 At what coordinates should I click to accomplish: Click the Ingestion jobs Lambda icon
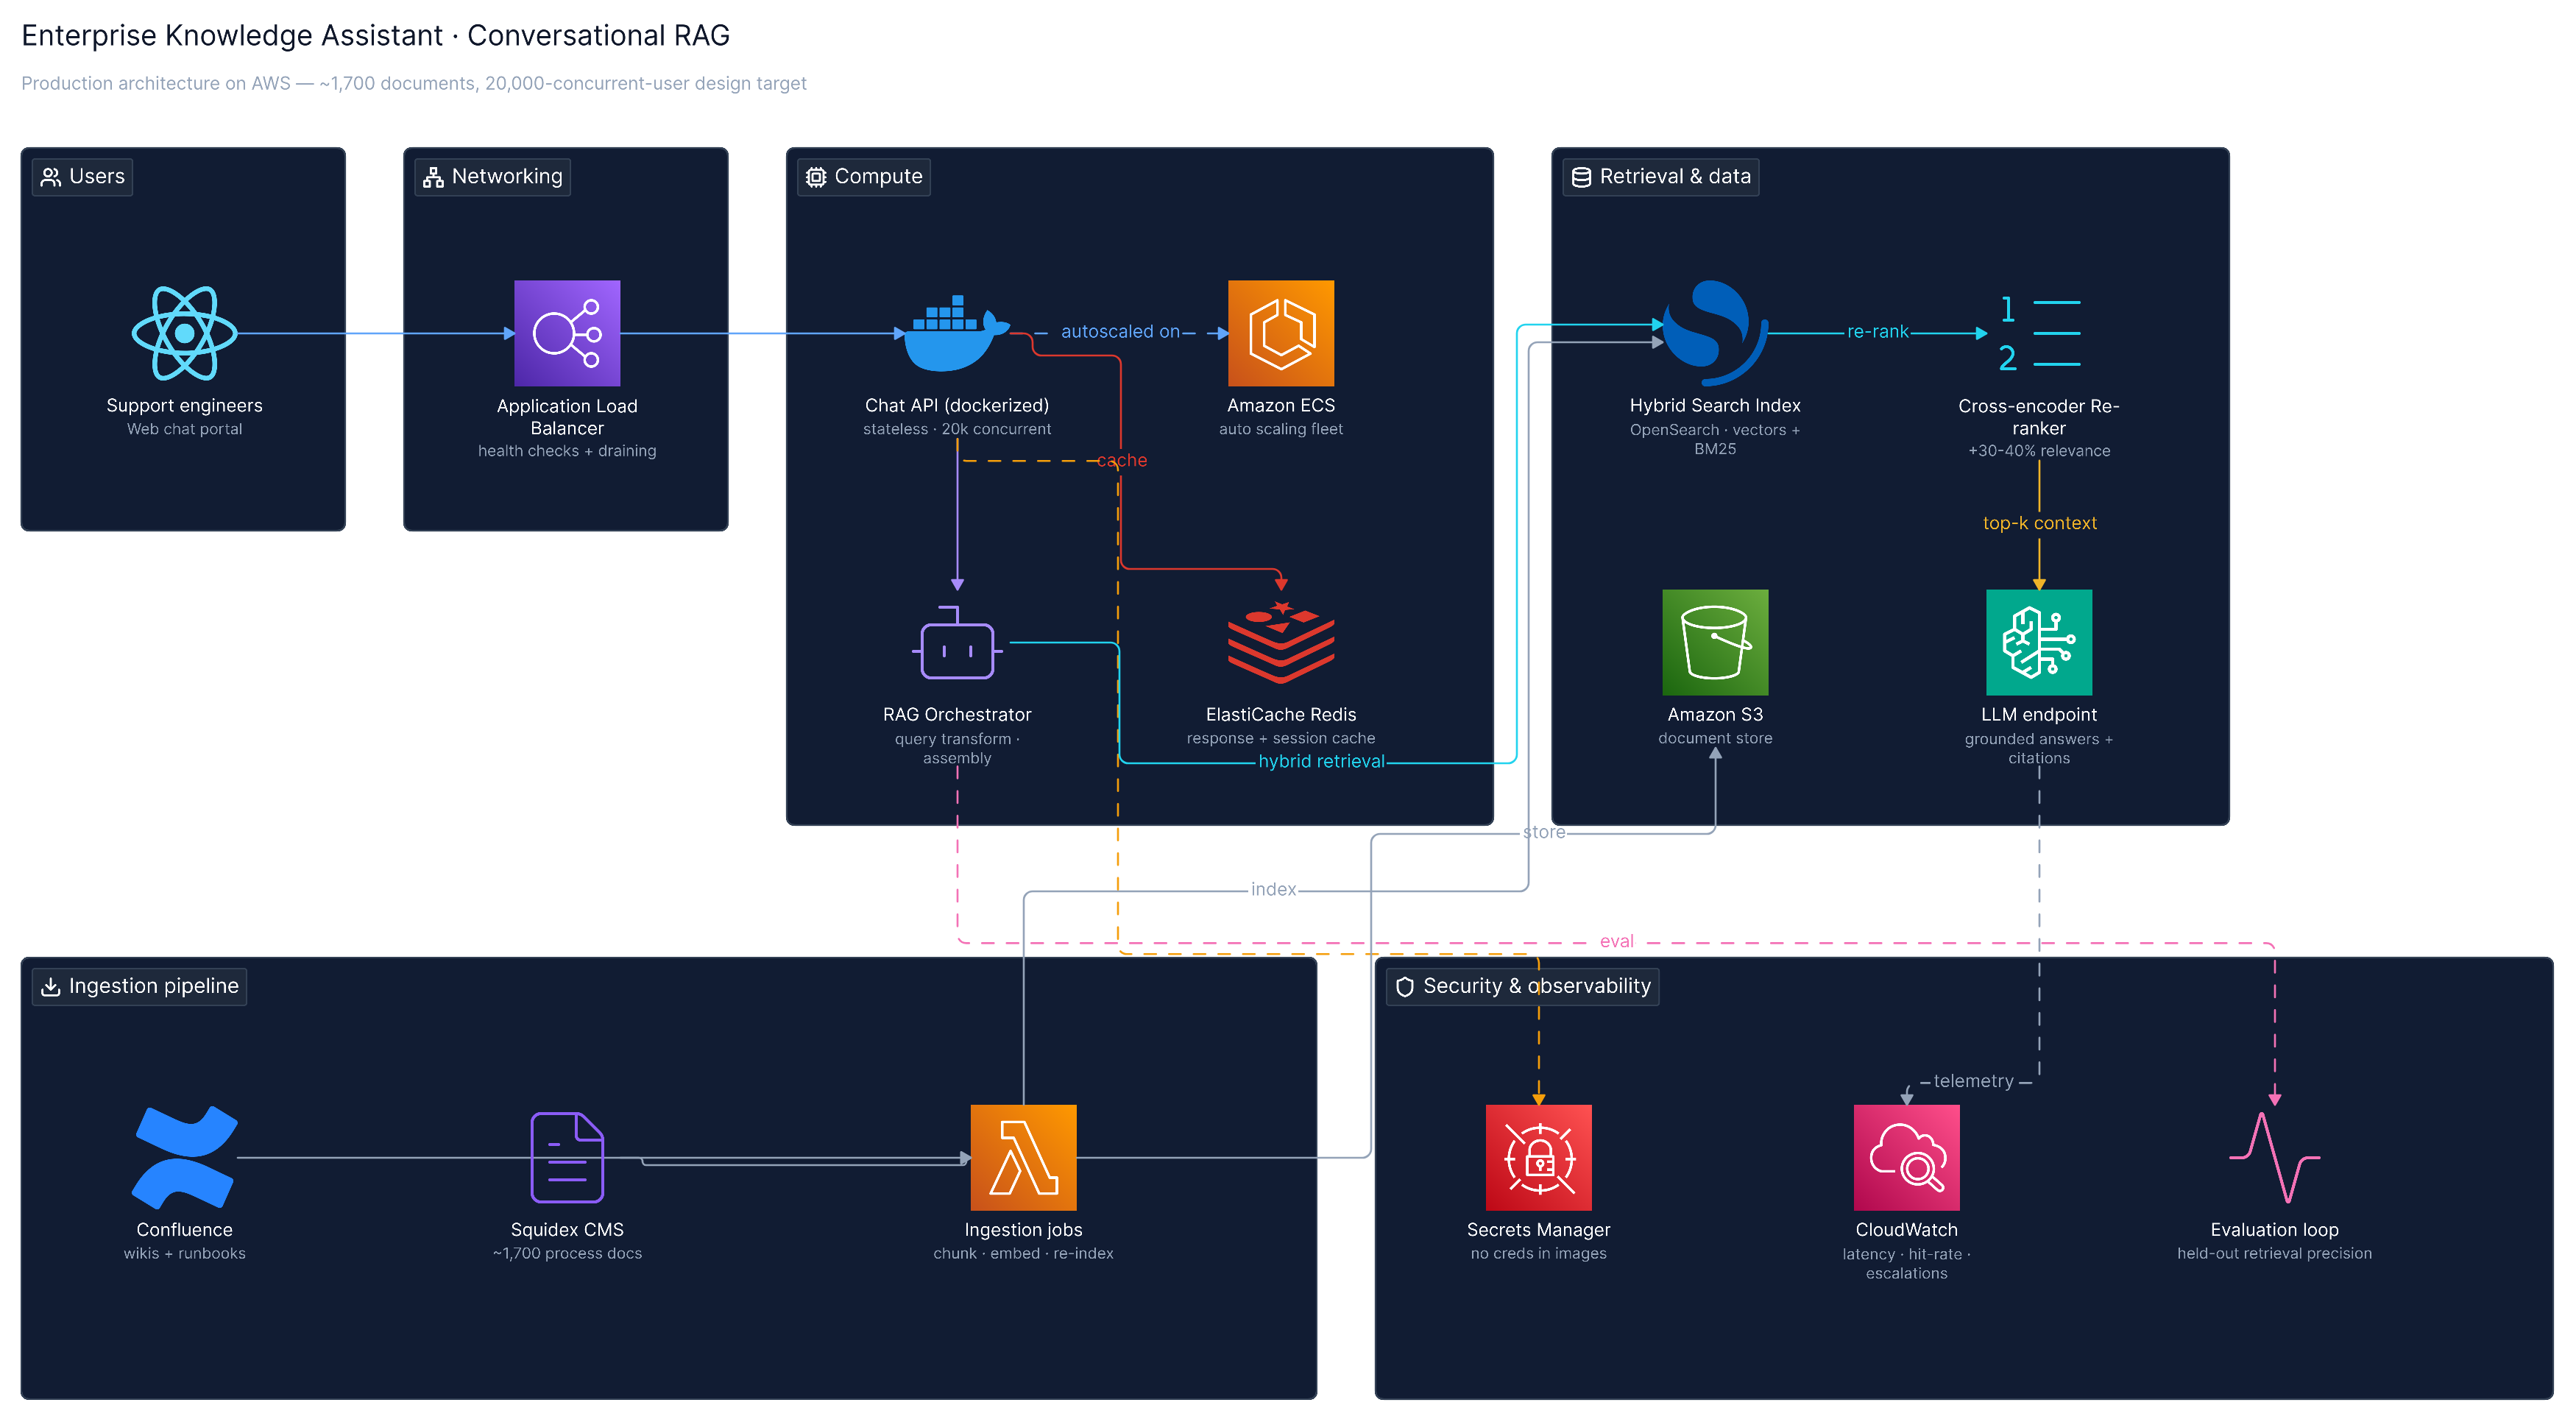[1023, 1157]
